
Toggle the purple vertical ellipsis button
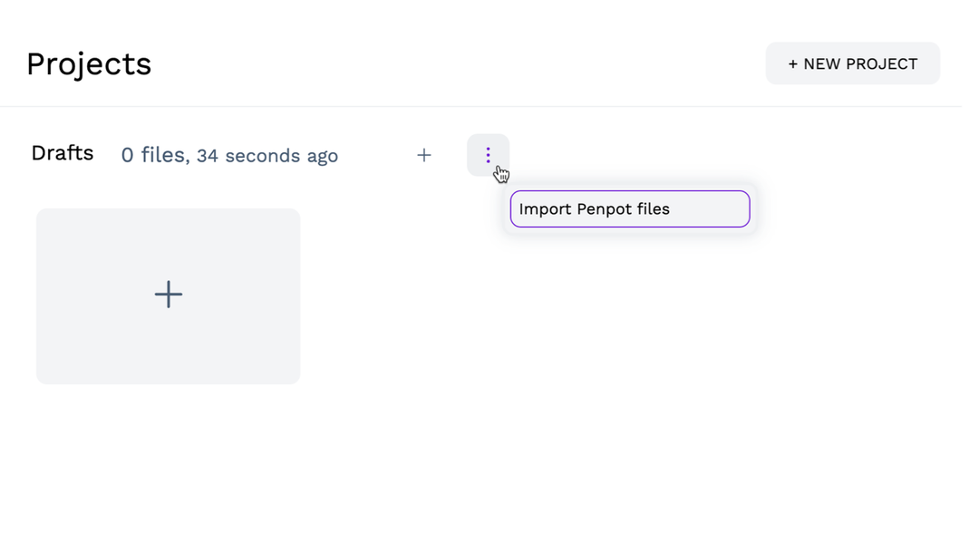pyautogui.click(x=488, y=155)
